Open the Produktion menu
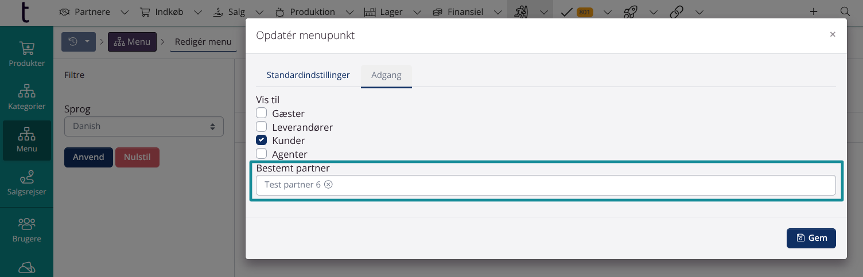 click(x=305, y=12)
